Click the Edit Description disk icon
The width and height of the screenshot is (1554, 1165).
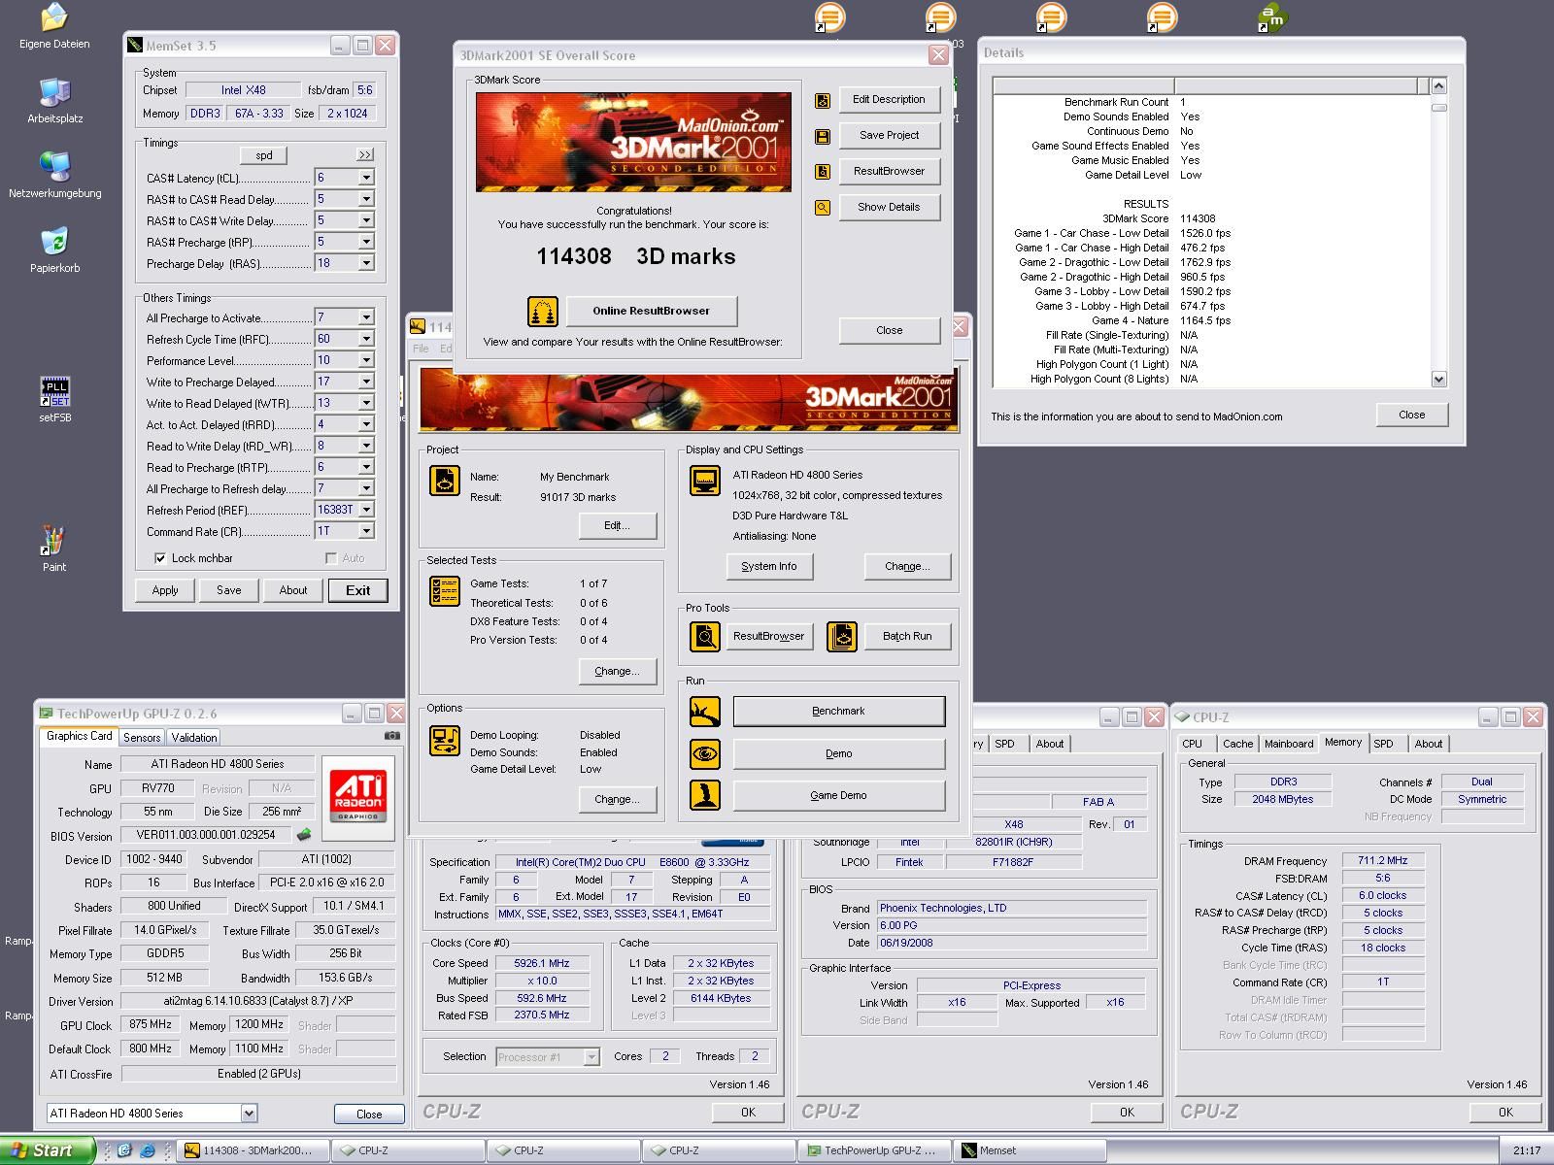pyautogui.click(x=823, y=100)
